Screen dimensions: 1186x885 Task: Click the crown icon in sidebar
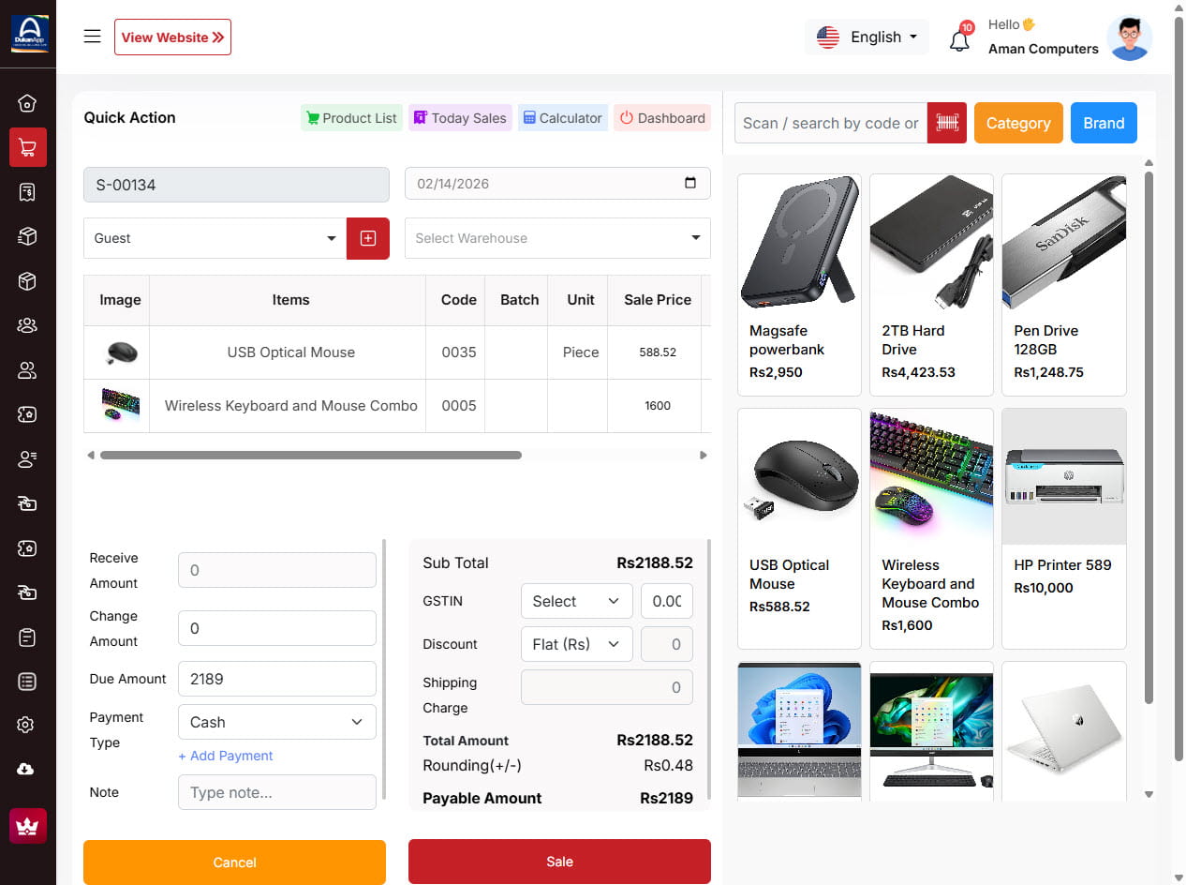27,826
